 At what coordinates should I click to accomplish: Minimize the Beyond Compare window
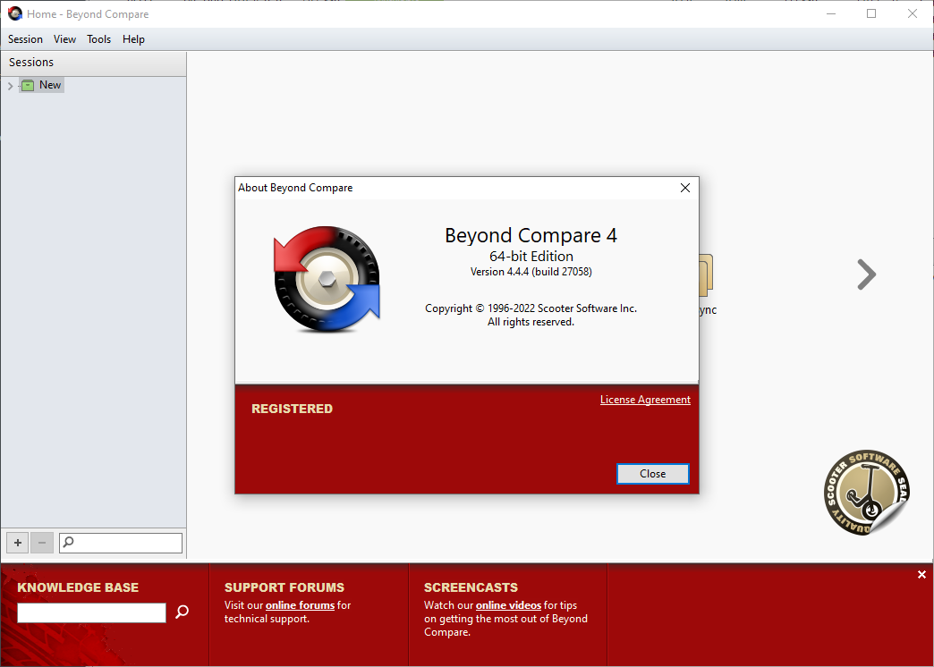pyautogui.click(x=831, y=13)
